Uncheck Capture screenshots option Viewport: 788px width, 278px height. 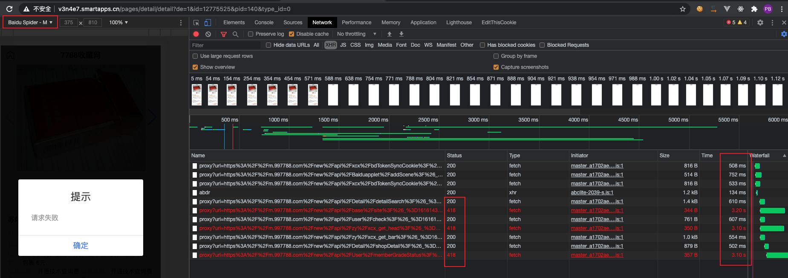click(496, 67)
